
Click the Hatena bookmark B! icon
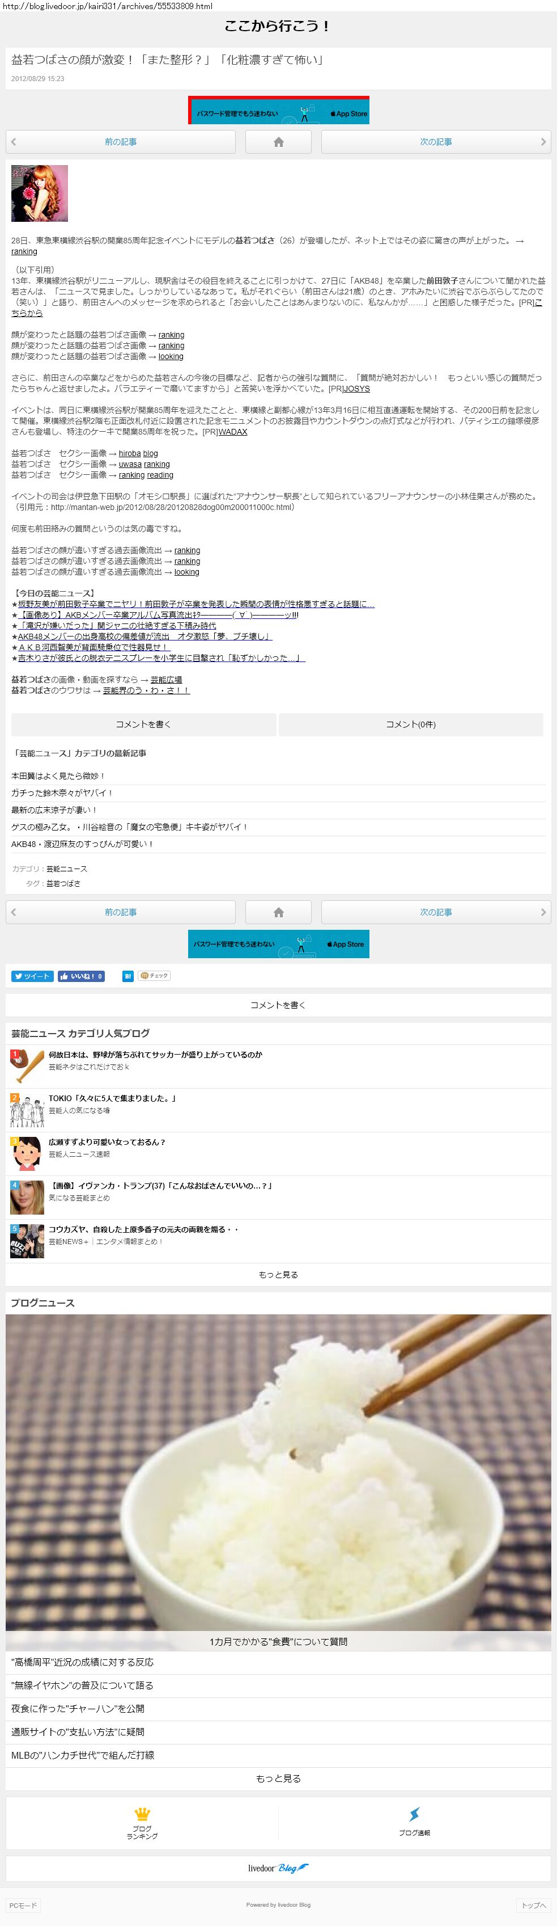(127, 976)
